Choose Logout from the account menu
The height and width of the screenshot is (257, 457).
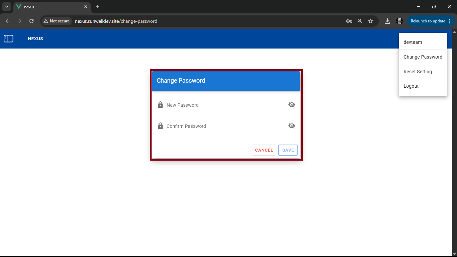pyautogui.click(x=411, y=86)
